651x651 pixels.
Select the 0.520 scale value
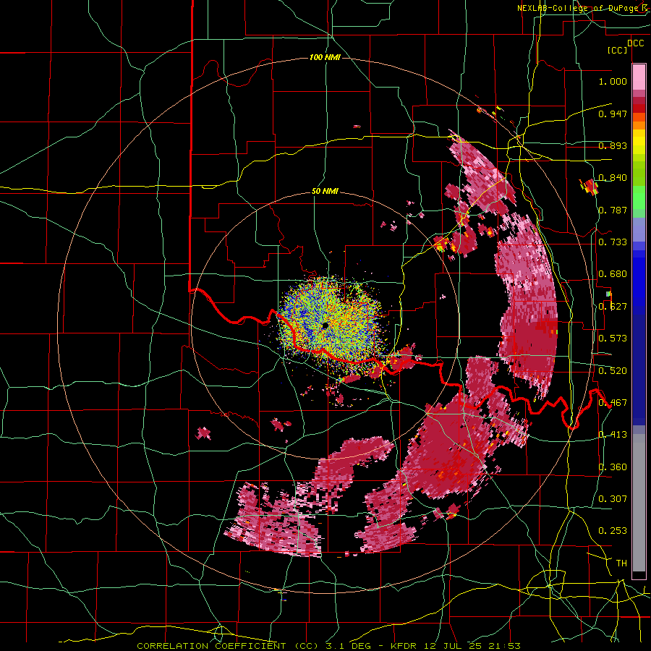click(x=613, y=371)
